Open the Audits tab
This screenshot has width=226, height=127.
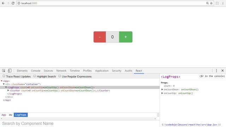click(129, 71)
